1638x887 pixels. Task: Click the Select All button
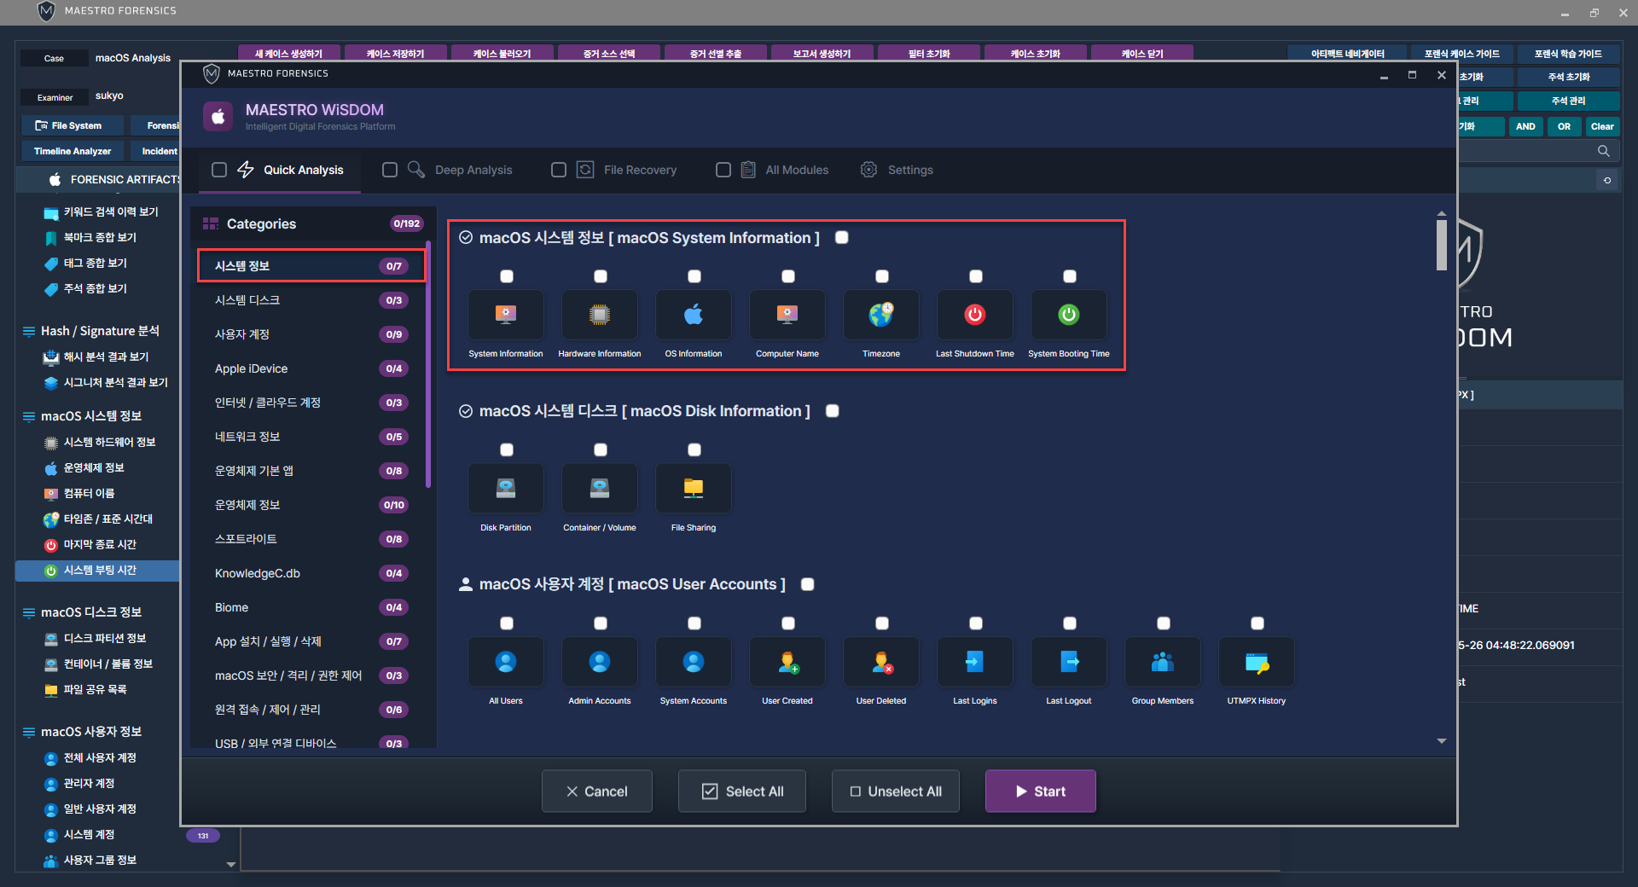point(742,791)
